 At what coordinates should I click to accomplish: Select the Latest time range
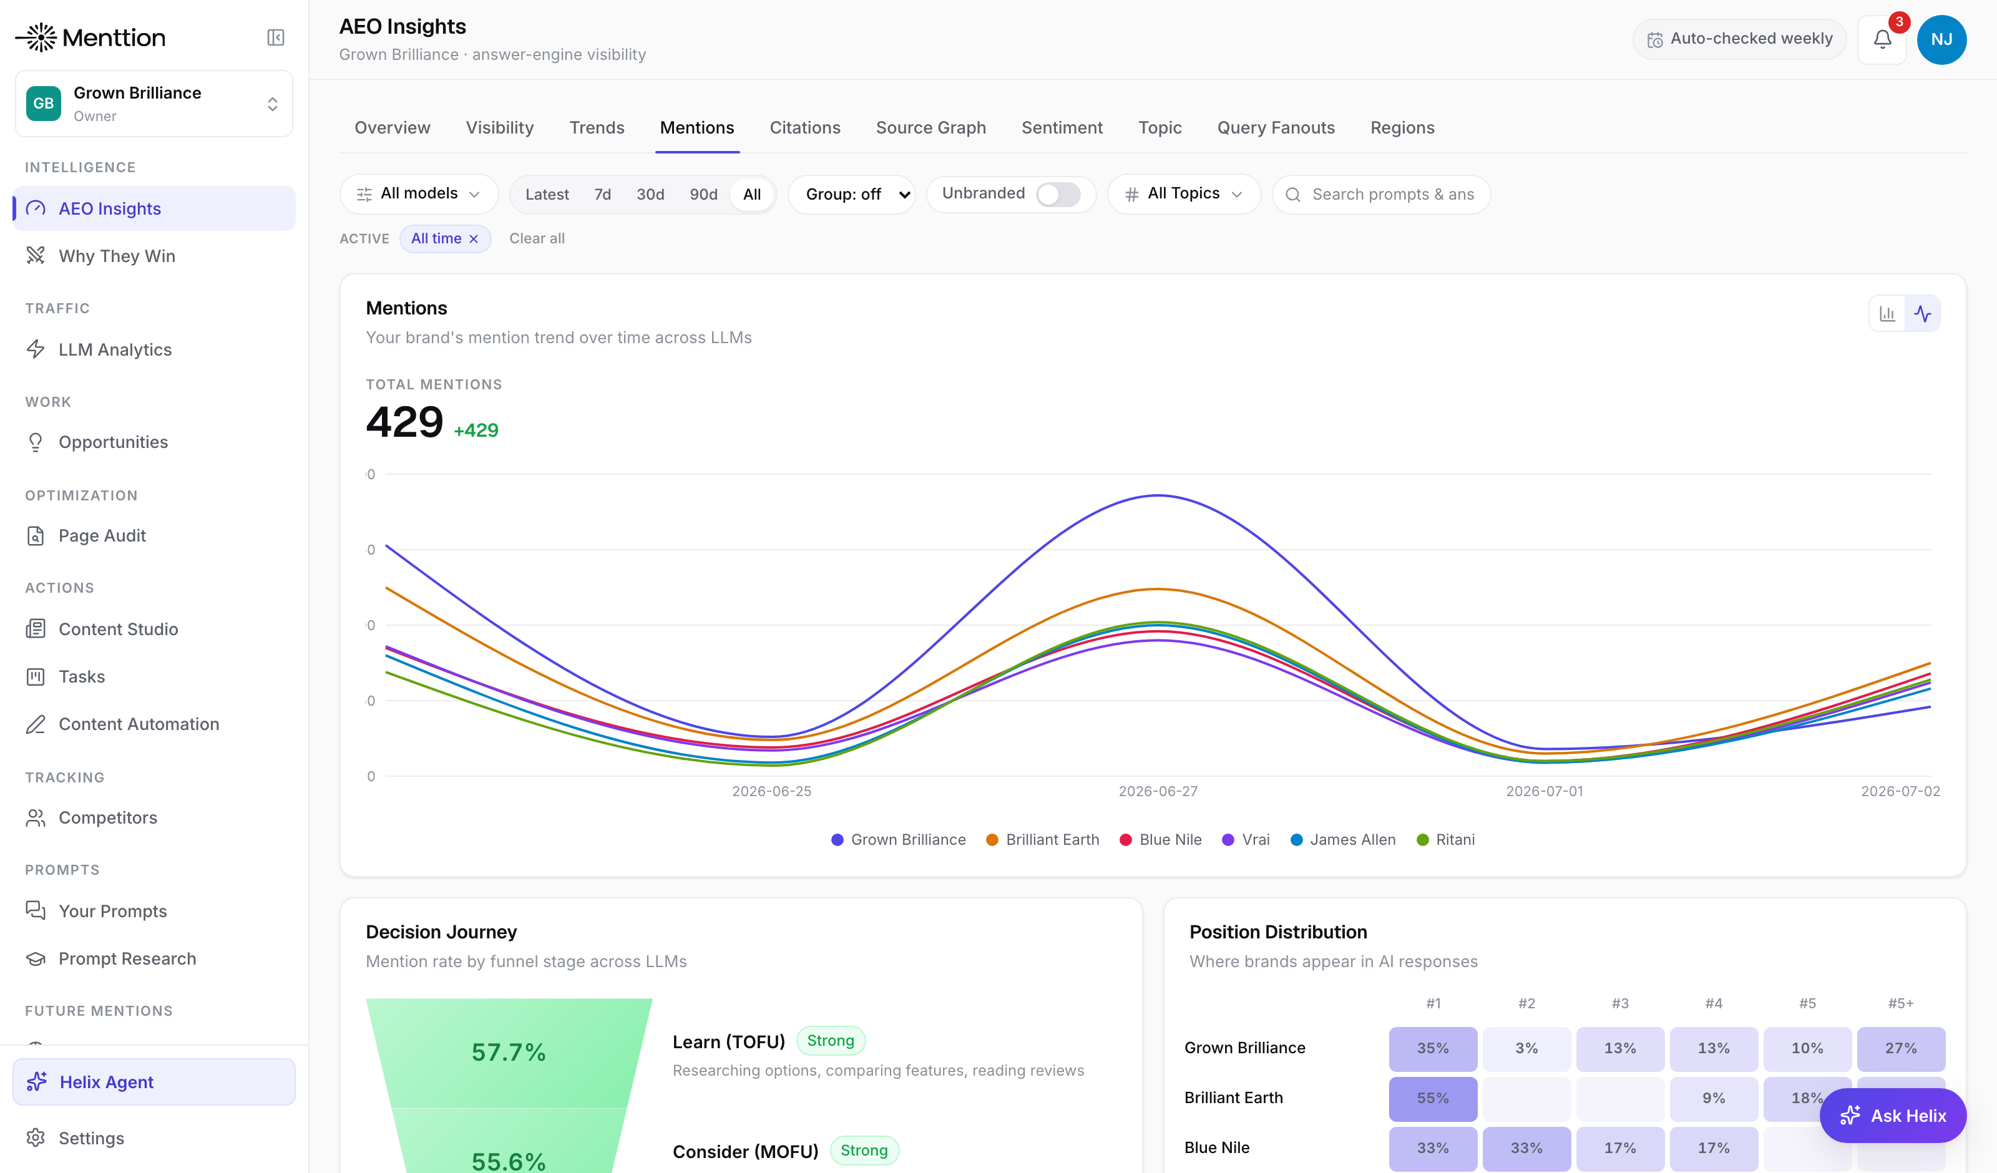547,194
